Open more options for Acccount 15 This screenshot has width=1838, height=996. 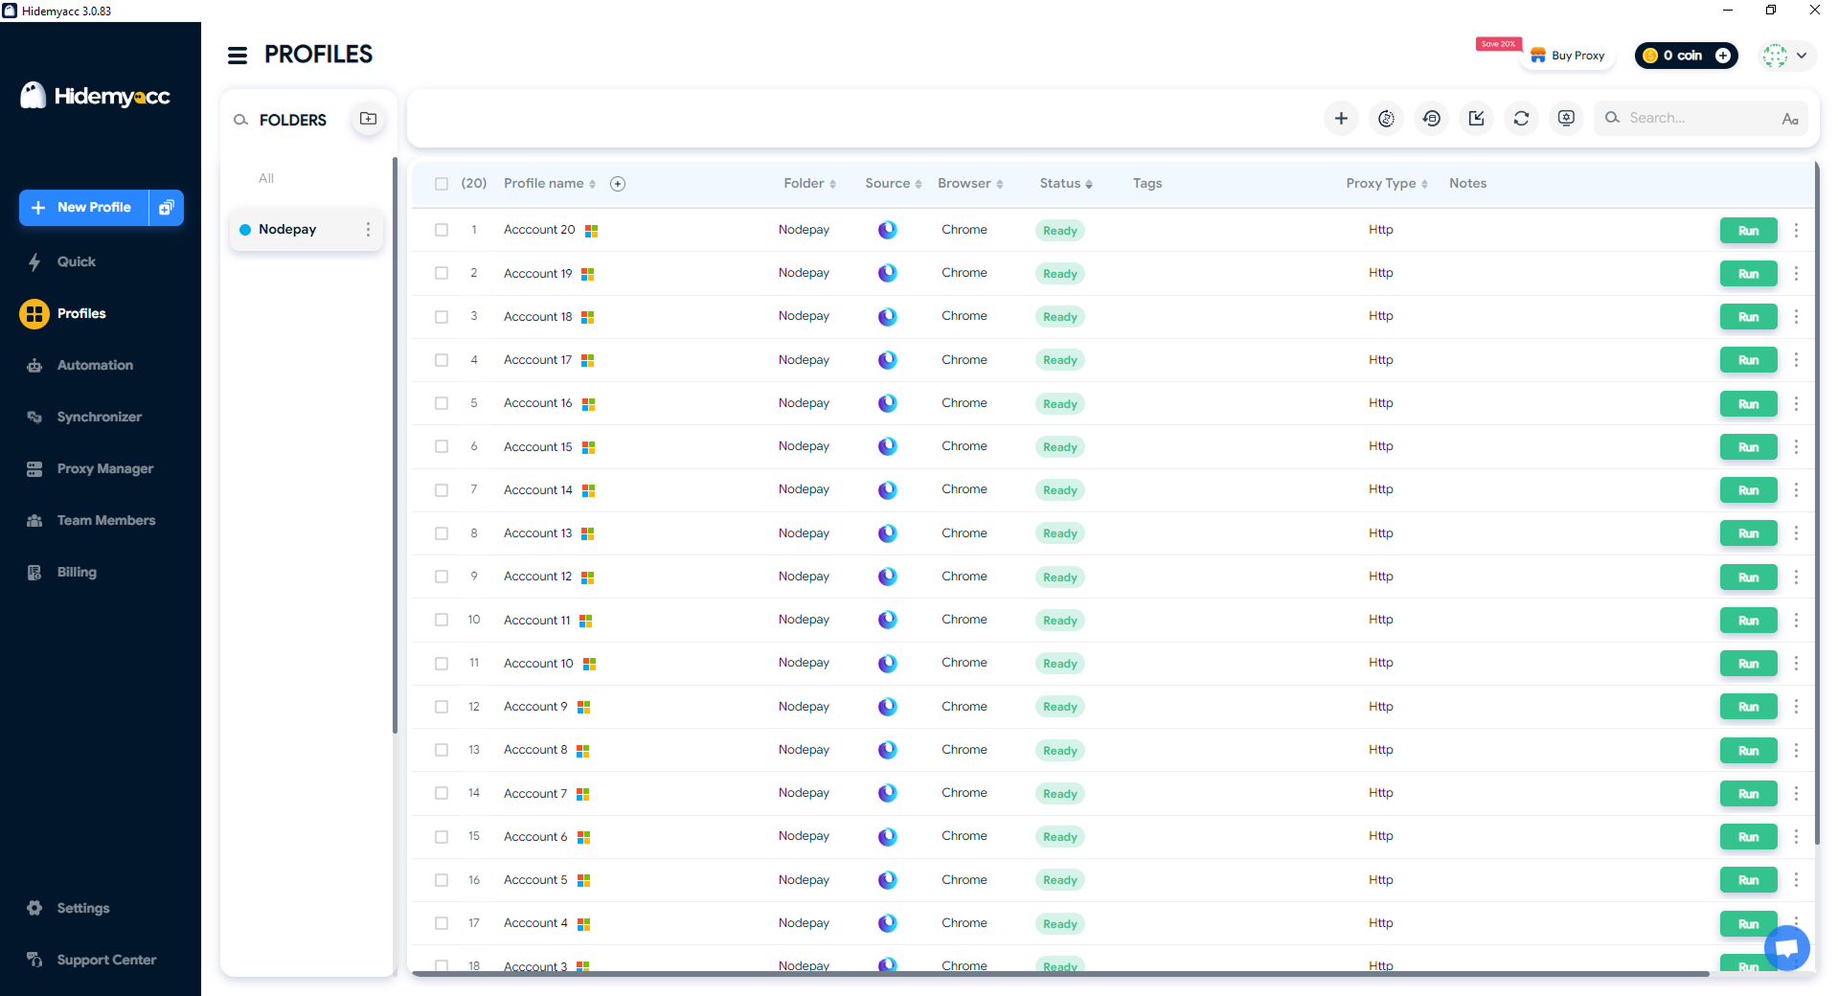[1796, 447]
